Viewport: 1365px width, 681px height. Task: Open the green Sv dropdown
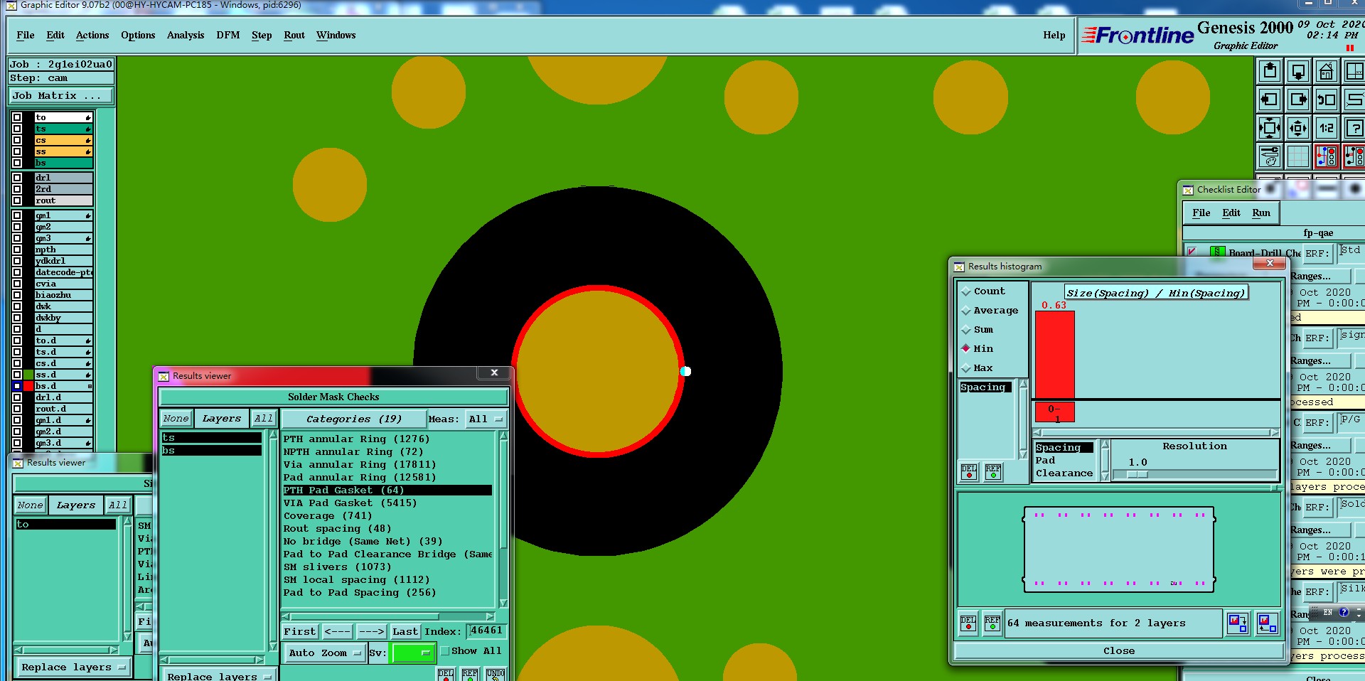[413, 653]
